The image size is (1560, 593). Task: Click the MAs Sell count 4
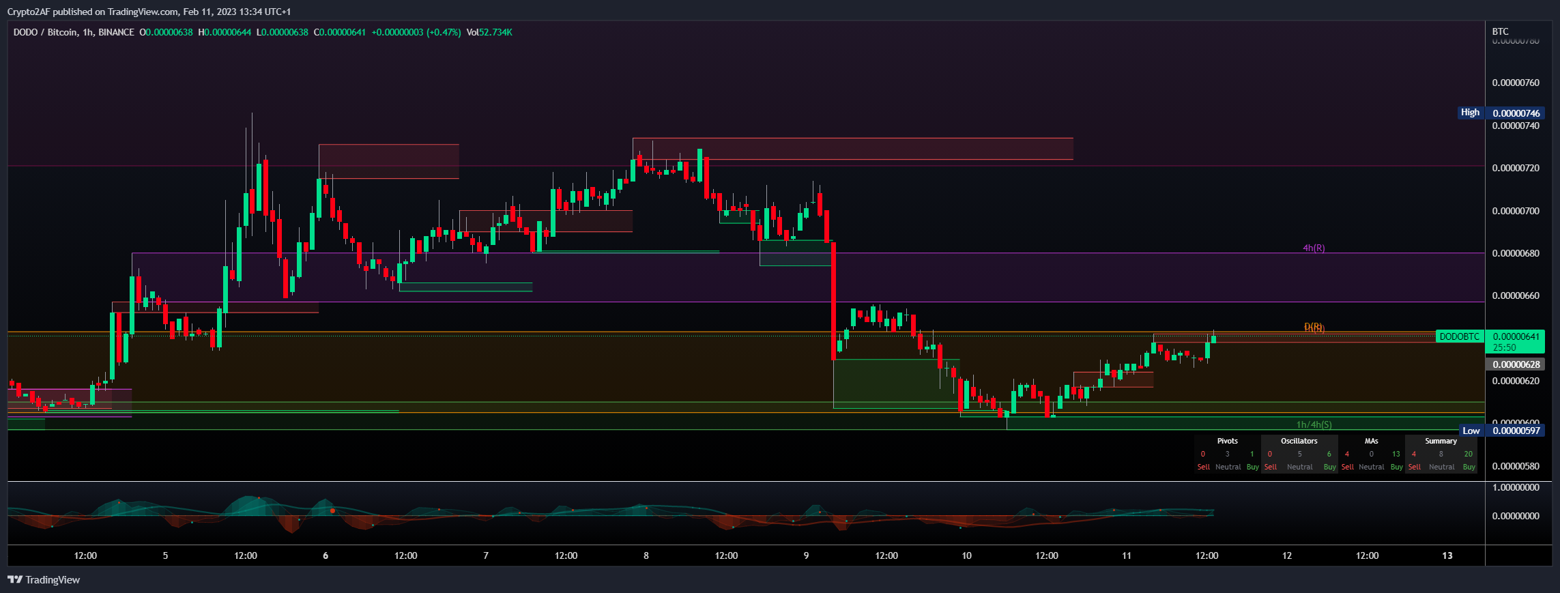click(x=1347, y=454)
